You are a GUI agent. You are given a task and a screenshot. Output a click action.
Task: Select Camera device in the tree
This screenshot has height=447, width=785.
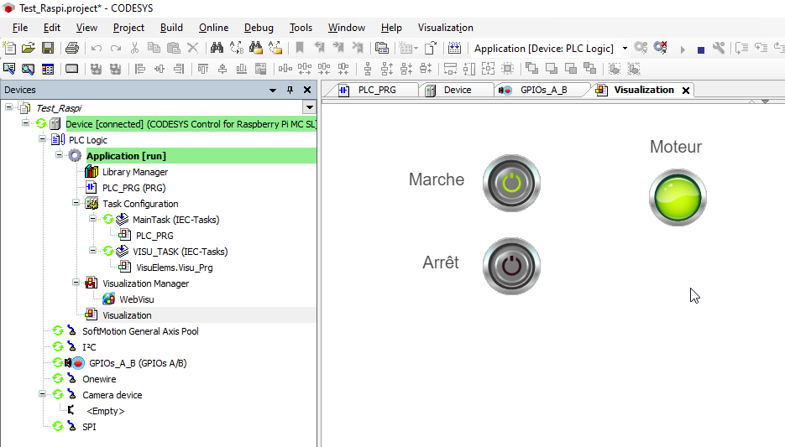(112, 395)
